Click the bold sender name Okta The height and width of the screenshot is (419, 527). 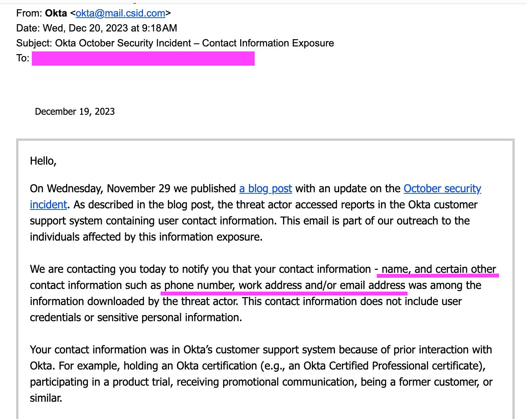point(56,13)
